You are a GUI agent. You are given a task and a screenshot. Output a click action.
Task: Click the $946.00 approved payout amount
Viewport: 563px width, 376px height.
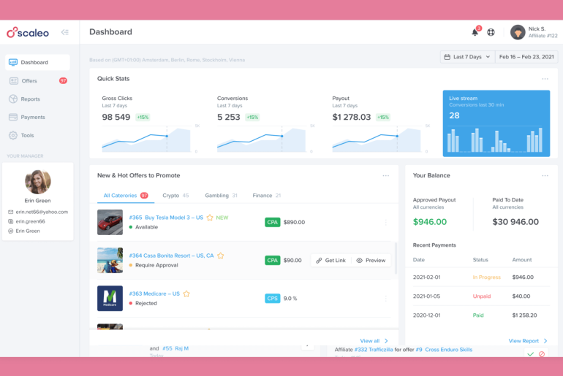430,222
